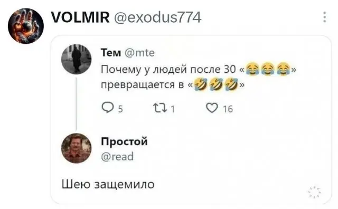Viewport: 338px width, 209px height.
Task: Click the reply count 5
Action: tap(120, 109)
